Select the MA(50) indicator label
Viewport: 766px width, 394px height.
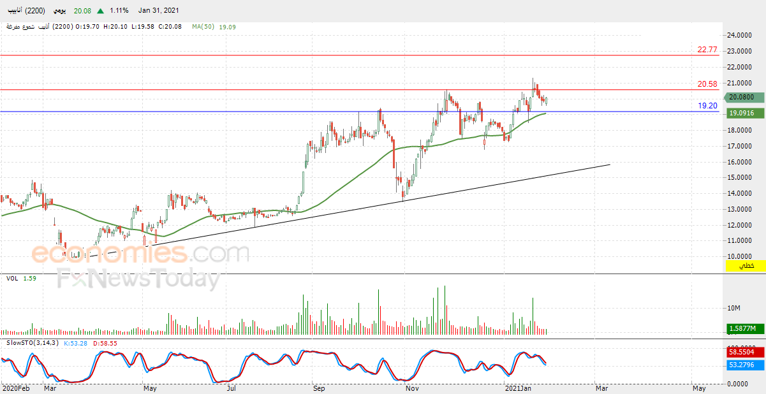click(x=203, y=27)
